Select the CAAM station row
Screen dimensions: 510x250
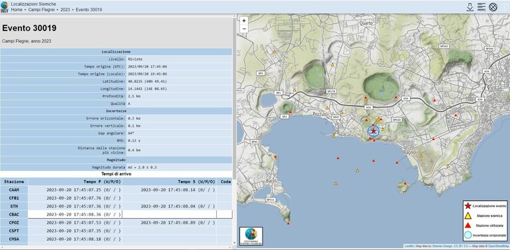(x=116, y=190)
